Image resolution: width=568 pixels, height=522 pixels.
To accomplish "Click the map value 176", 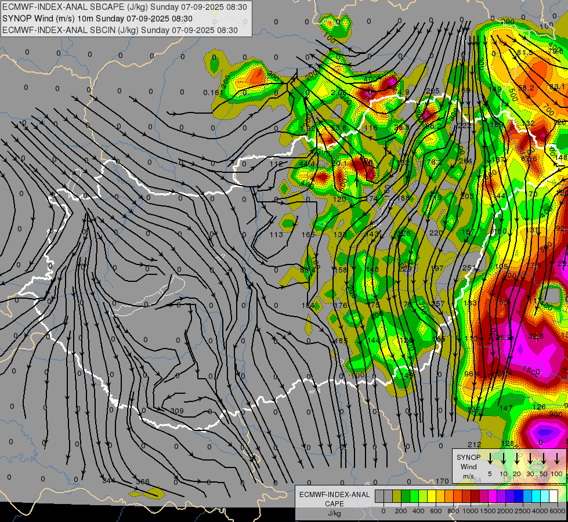I will (341, 305).
